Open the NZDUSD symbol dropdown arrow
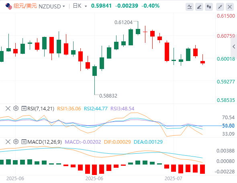 pos(64,6)
